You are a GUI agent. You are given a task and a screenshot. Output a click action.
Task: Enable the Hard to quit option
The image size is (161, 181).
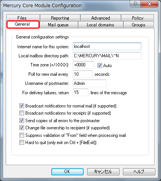pos(21,143)
